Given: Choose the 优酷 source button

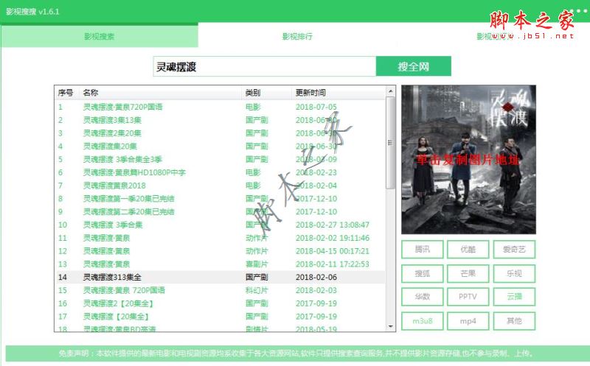Looking at the screenshot, I should pos(468,249).
